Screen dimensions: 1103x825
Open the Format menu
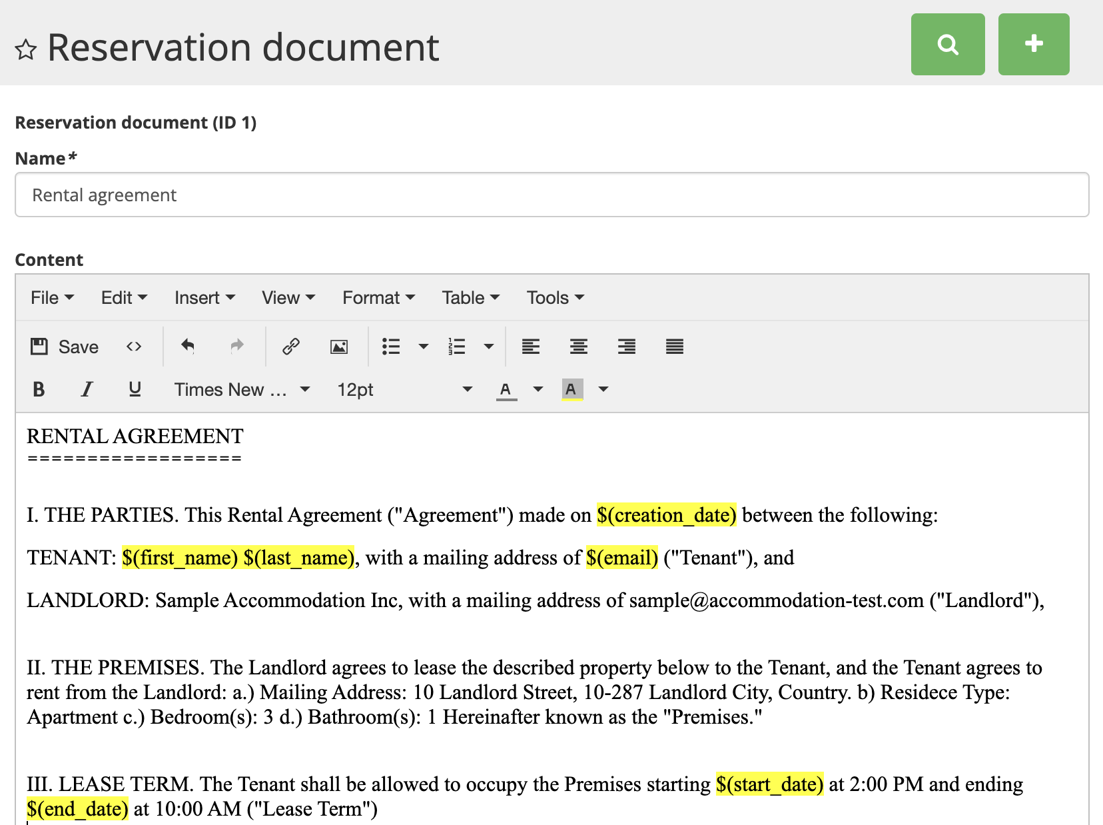click(x=378, y=298)
